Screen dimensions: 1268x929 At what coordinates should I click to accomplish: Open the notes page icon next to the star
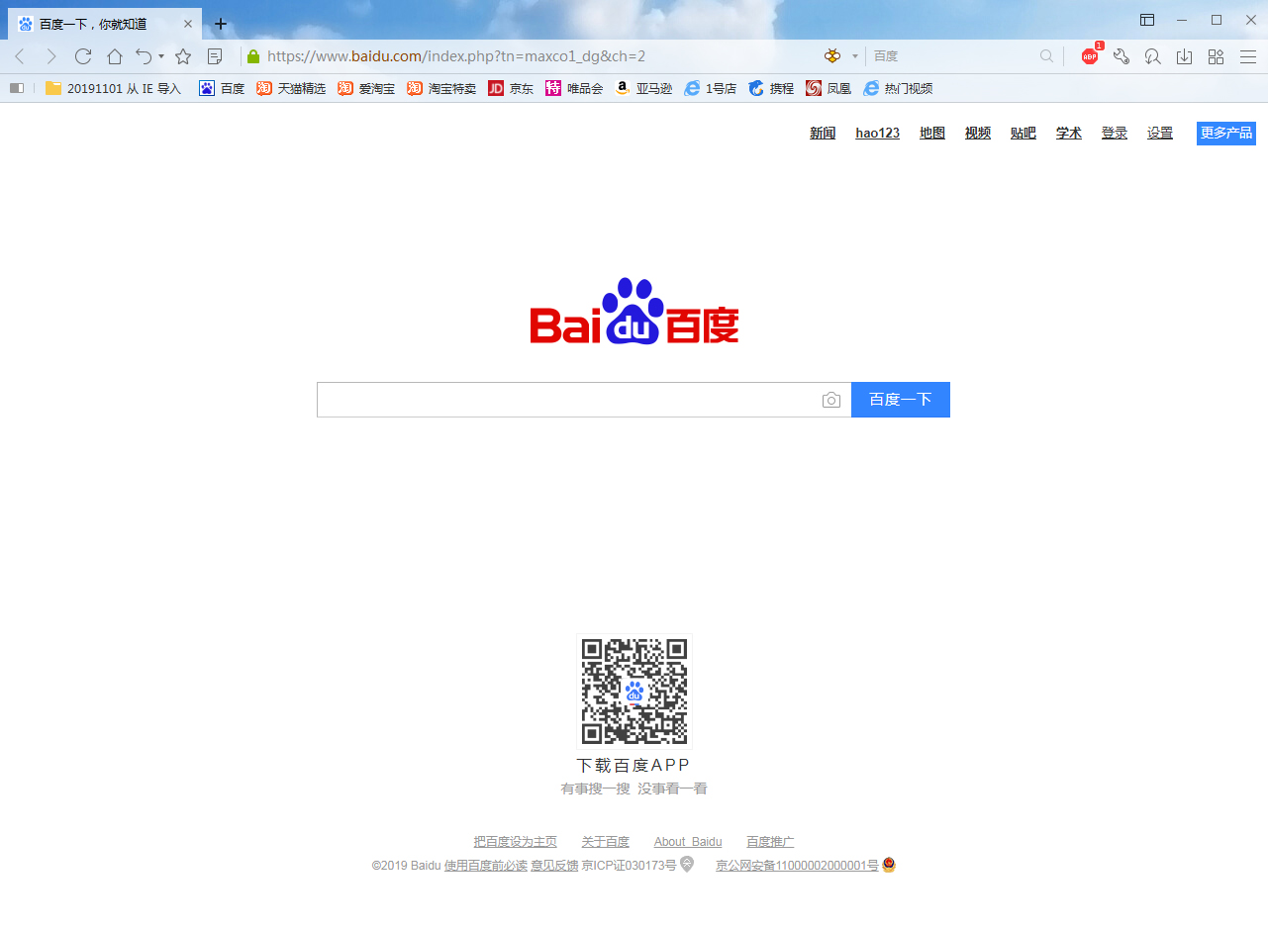click(215, 56)
